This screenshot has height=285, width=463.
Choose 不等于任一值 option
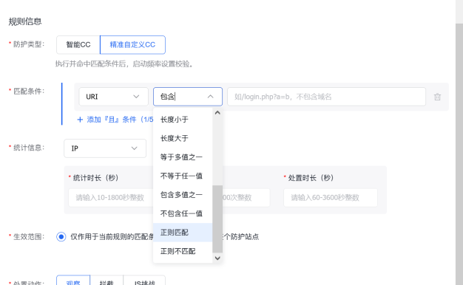[183, 176]
